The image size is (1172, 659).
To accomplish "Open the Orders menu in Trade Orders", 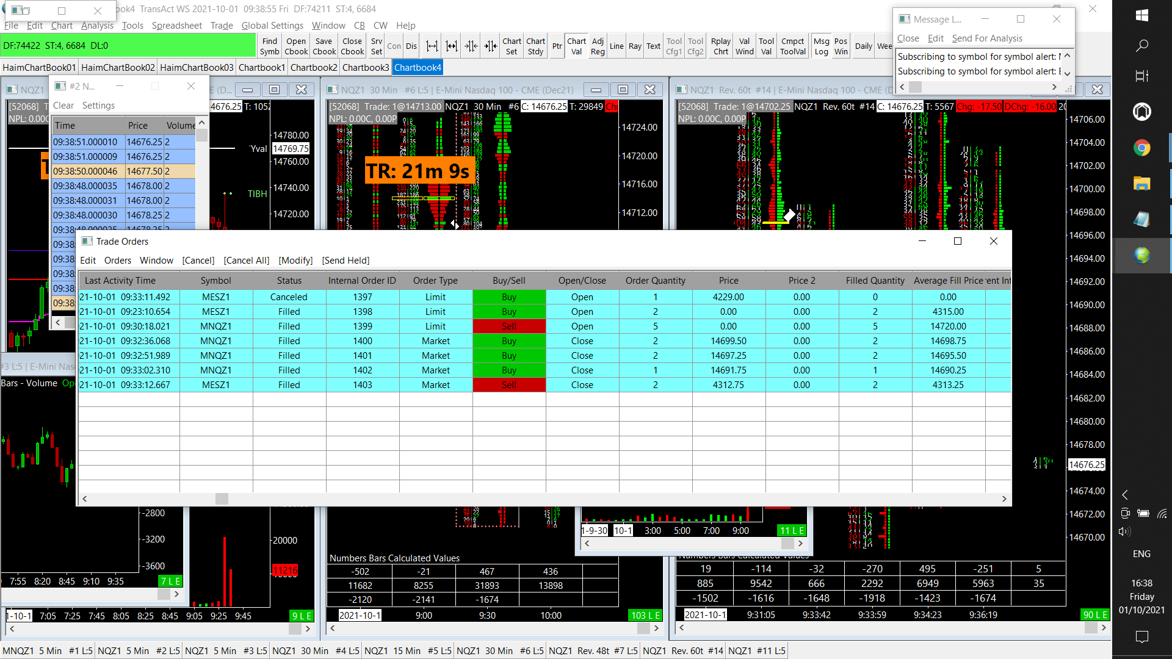I will click(x=117, y=261).
